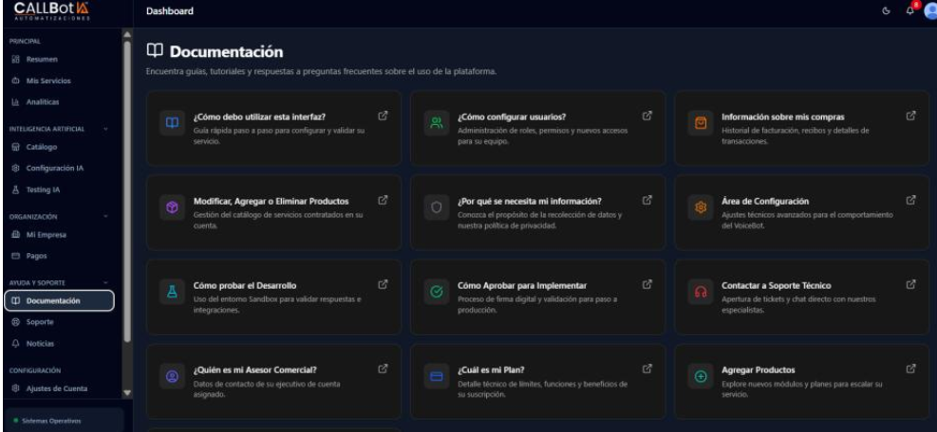Open 'Modificar, Agregar o Eliminar Productos' title
Viewport: 937px width, 432px height.
[271, 201]
